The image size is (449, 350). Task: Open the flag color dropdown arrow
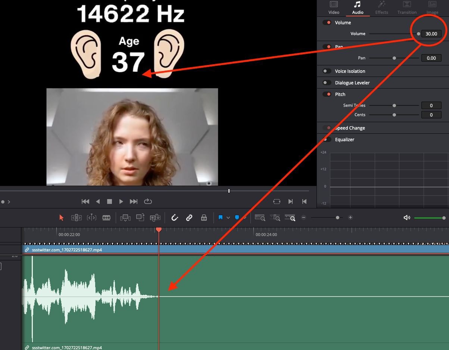point(228,217)
